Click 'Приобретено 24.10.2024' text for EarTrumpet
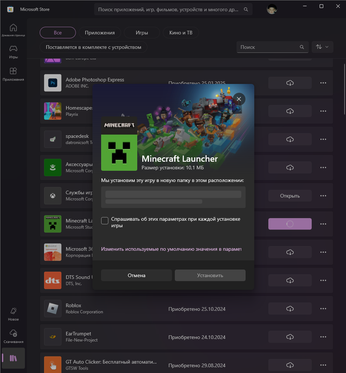The width and height of the screenshot is (346, 373). coord(197,337)
